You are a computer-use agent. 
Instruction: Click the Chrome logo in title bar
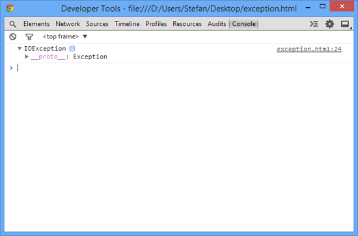tap(10, 8)
